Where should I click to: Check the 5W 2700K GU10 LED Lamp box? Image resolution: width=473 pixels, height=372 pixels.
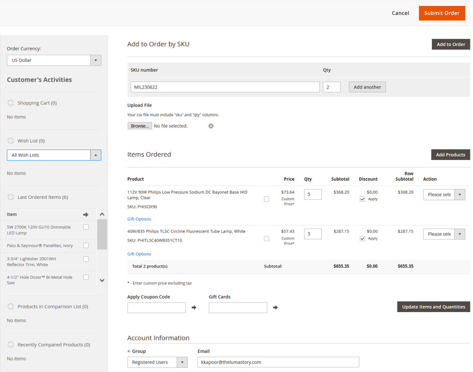coord(86,227)
